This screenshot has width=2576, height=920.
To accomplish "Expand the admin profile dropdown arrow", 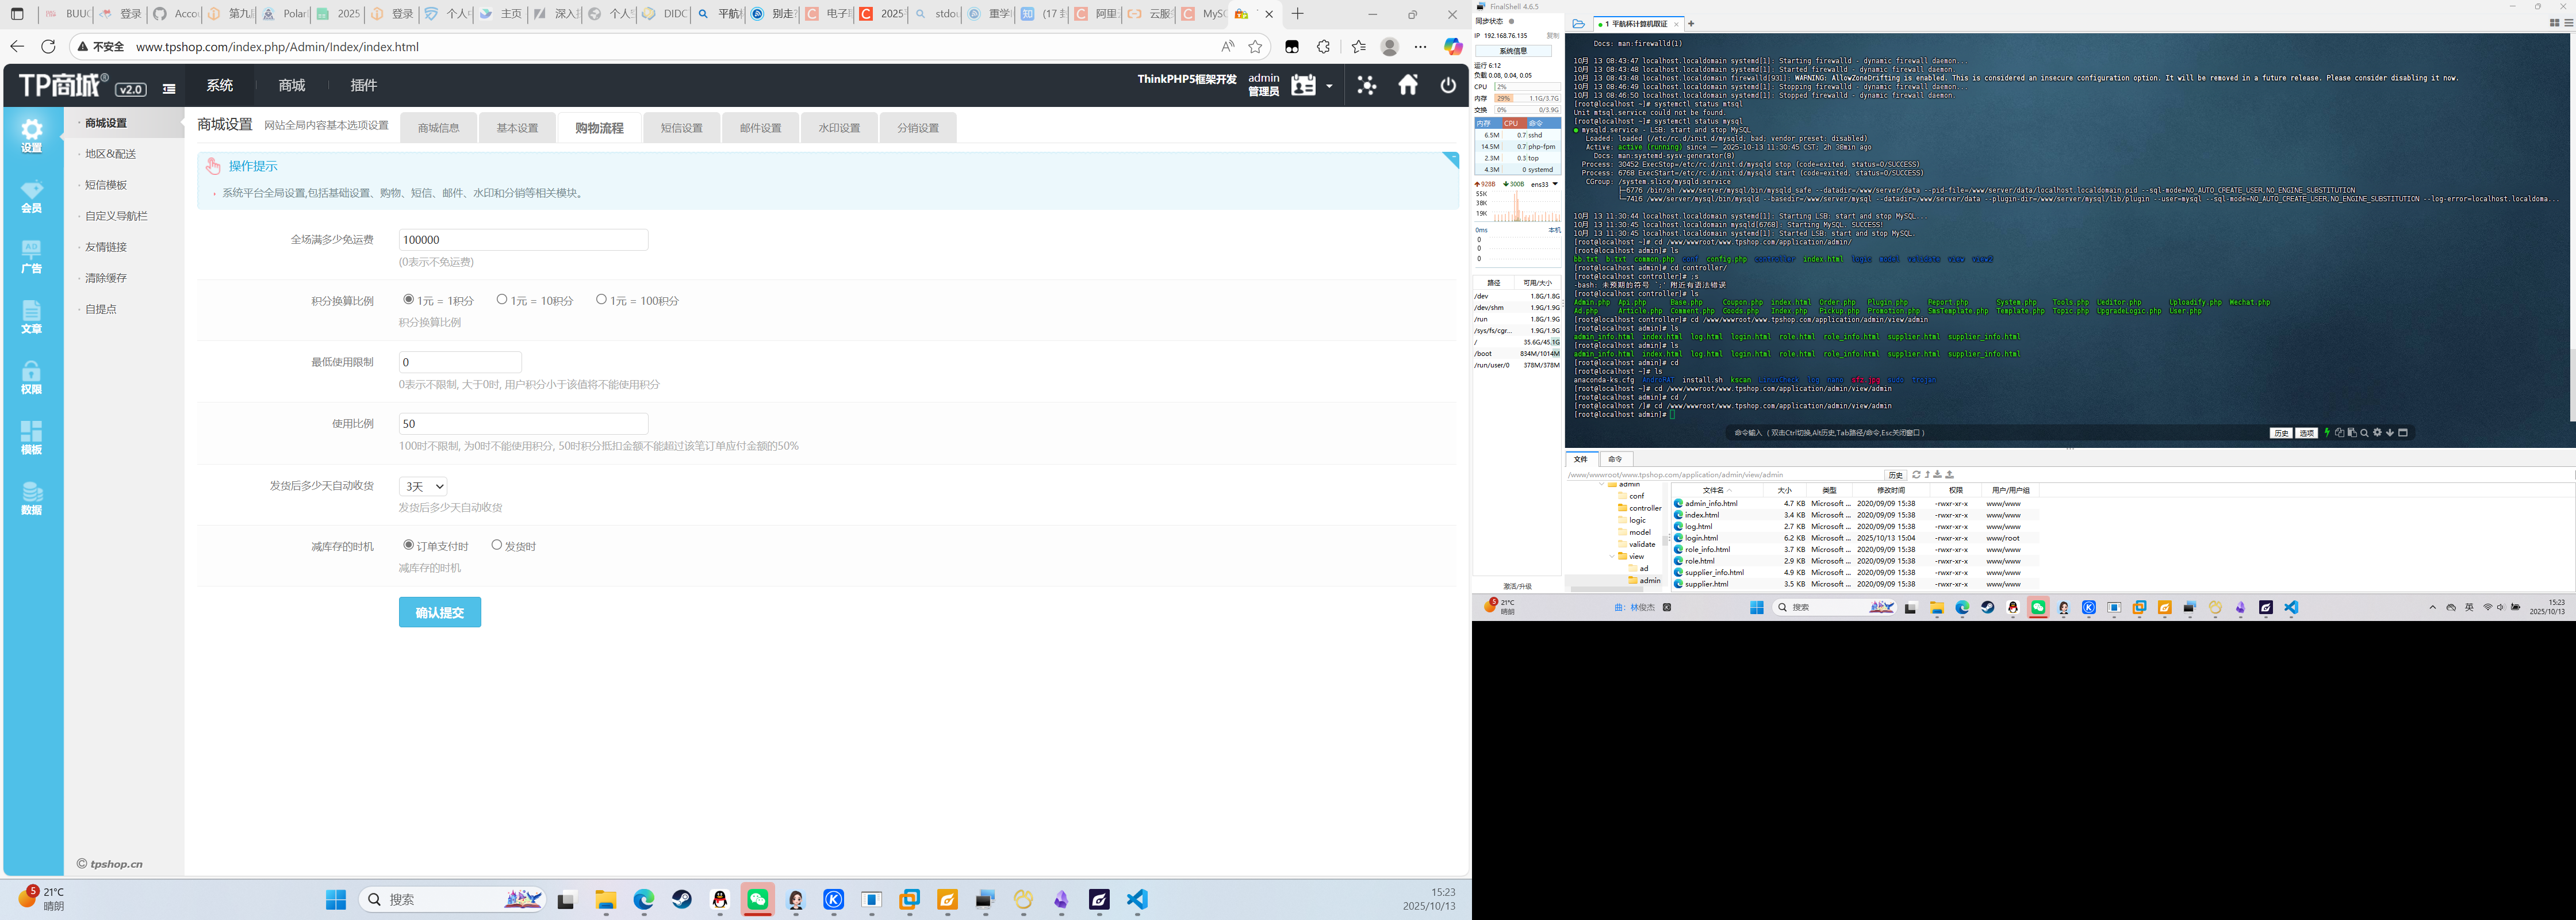I will point(1329,87).
